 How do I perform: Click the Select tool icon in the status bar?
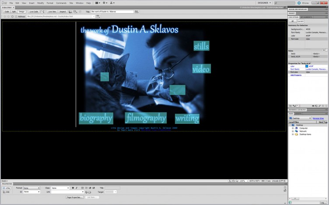[230, 181]
